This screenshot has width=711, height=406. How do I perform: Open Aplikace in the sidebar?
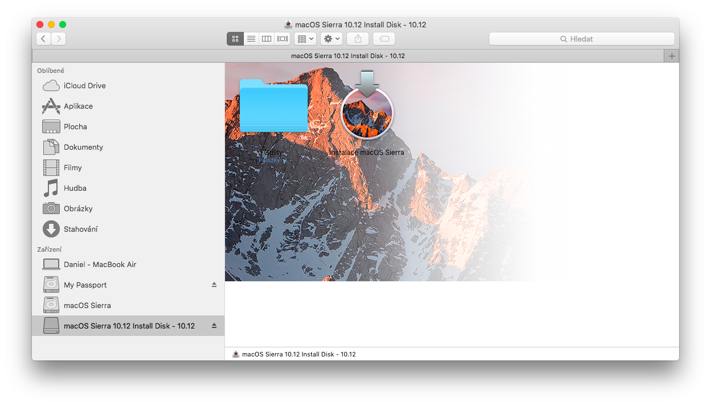128,106
